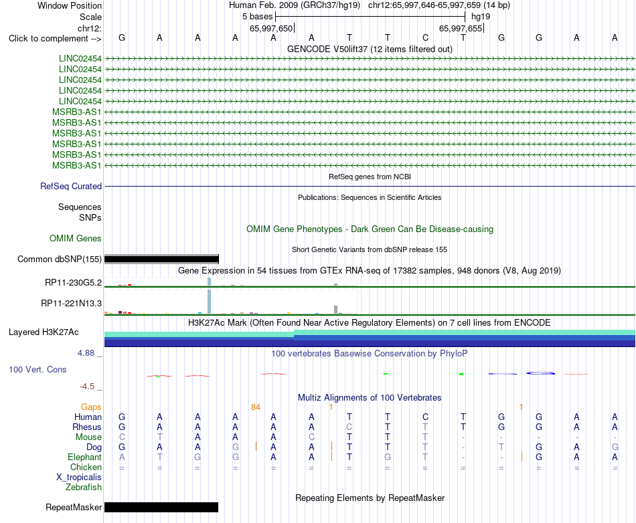Viewport: 636px width, 523px height.
Task: Click the '5 bases' scale bar label
Action: coord(257,17)
